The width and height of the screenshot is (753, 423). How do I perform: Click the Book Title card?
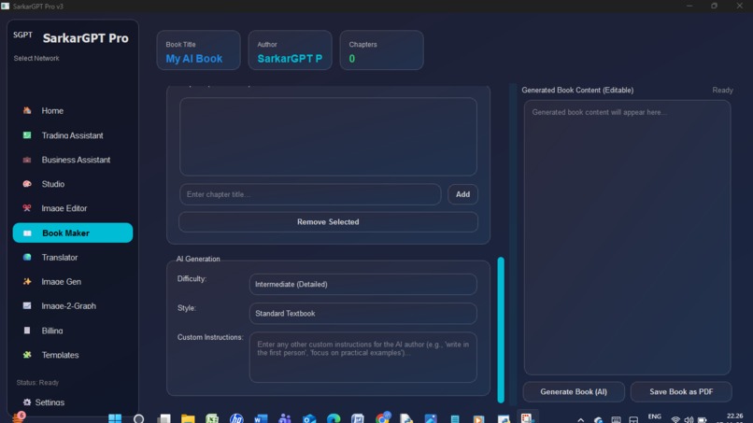click(198, 50)
